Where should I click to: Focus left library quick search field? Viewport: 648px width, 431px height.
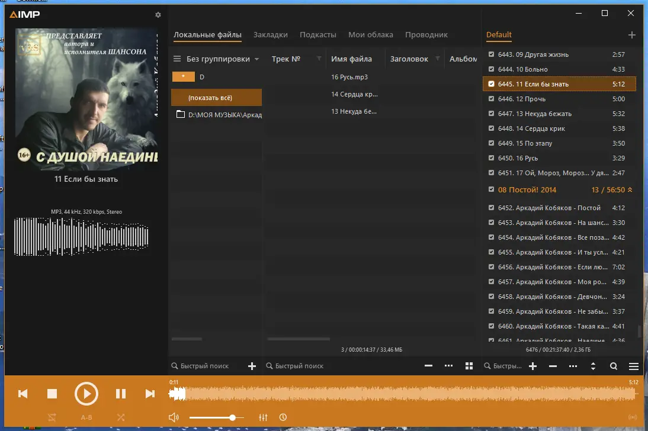click(204, 366)
